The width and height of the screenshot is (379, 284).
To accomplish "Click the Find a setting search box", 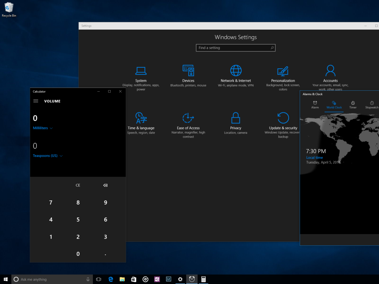I will pyautogui.click(x=235, y=48).
